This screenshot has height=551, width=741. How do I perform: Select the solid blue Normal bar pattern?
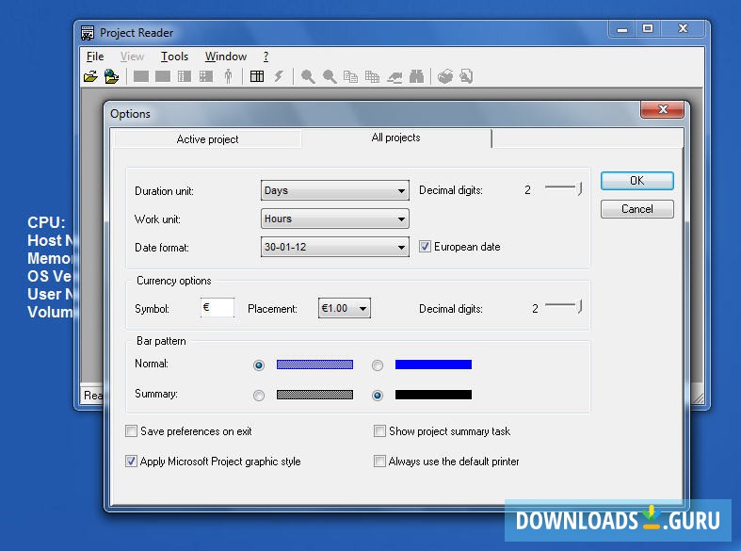click(378, 365)
